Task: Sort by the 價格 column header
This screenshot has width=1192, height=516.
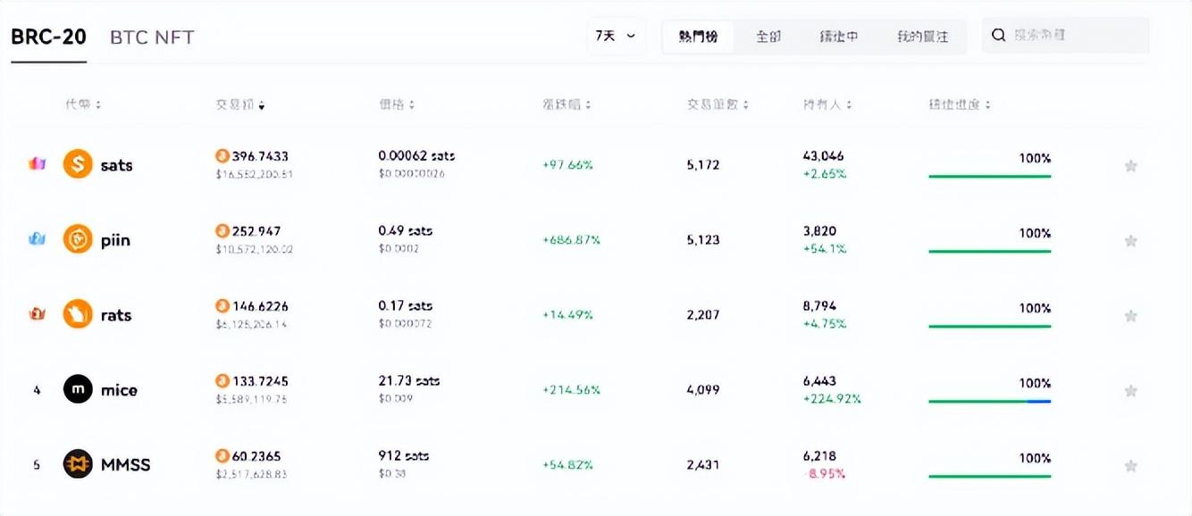Action: (x=397, y=104)
